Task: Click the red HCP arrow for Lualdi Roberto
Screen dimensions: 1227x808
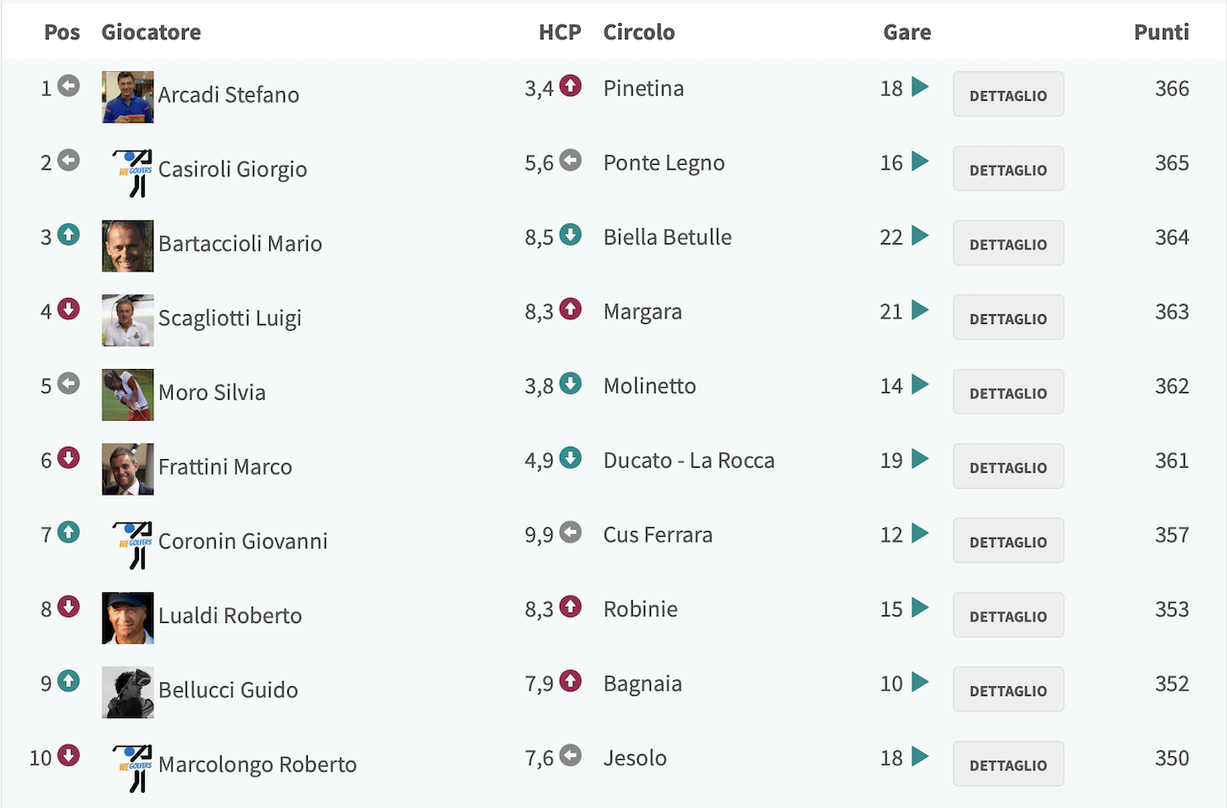Action: [570, 608]
